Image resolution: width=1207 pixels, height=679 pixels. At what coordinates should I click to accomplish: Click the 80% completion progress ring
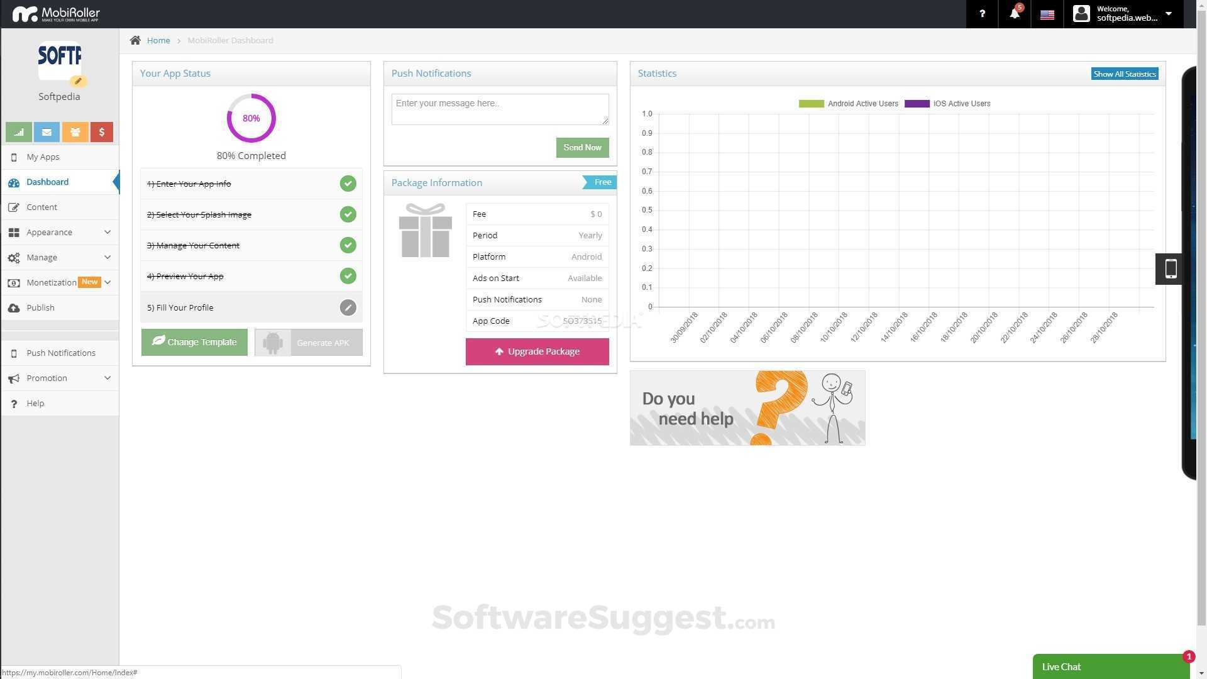tap(251, 118)
